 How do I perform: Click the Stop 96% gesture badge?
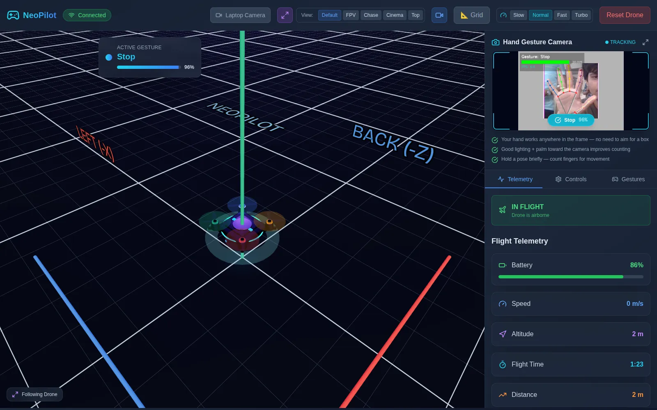pyautogui.click(x=571, y=120)
